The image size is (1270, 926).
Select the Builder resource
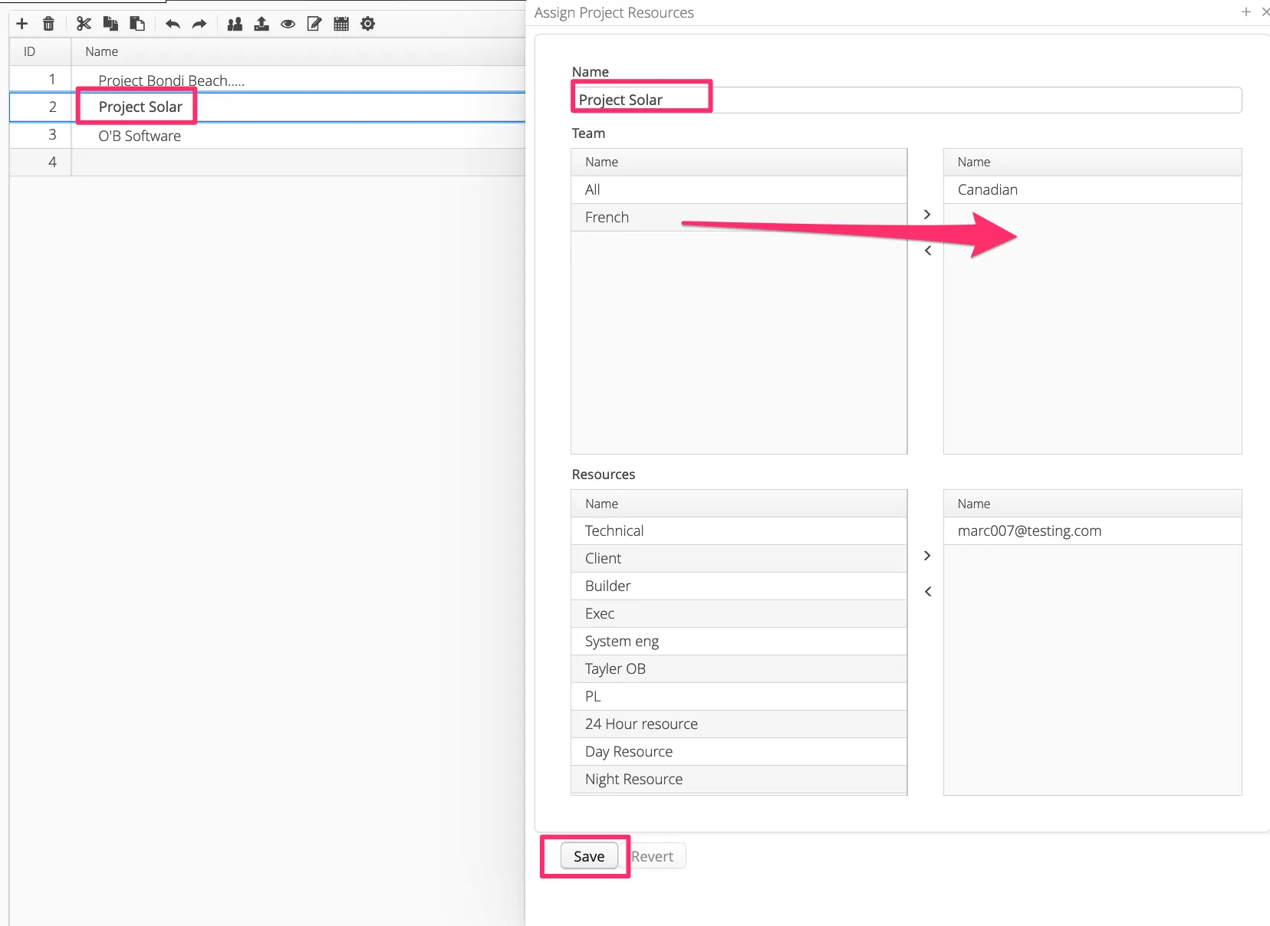click(x=739, y=586)
